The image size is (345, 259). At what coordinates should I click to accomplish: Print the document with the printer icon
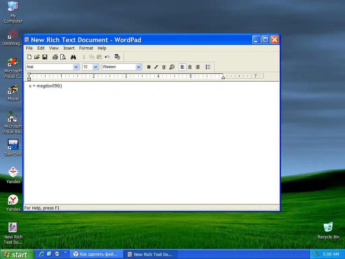55,57
